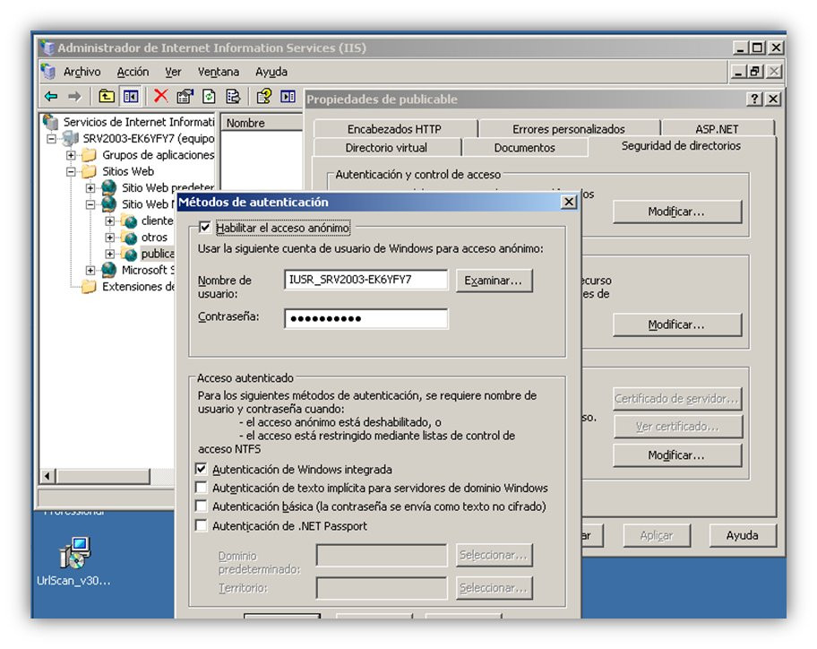Click the Microsoft site globe icon in tree
817x649 pixels.
(109, 270)
